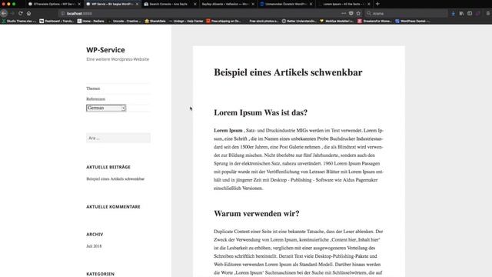Click the heading Lorem Ipsum Was ist das?
Image resolution: width=492 pixels, height=277 pixels.
click(x=261, y=112)
